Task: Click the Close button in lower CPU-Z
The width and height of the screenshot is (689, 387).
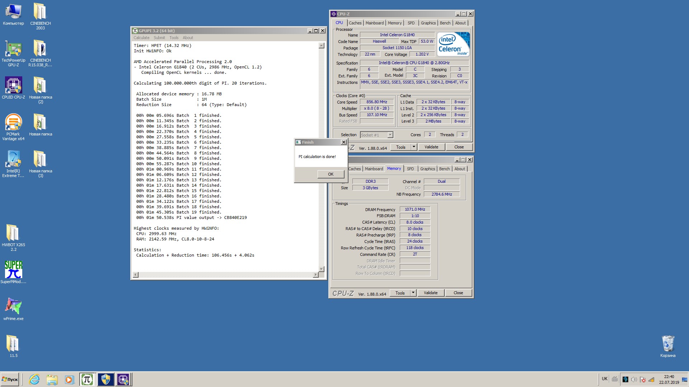Action: (x=458, y=293)
